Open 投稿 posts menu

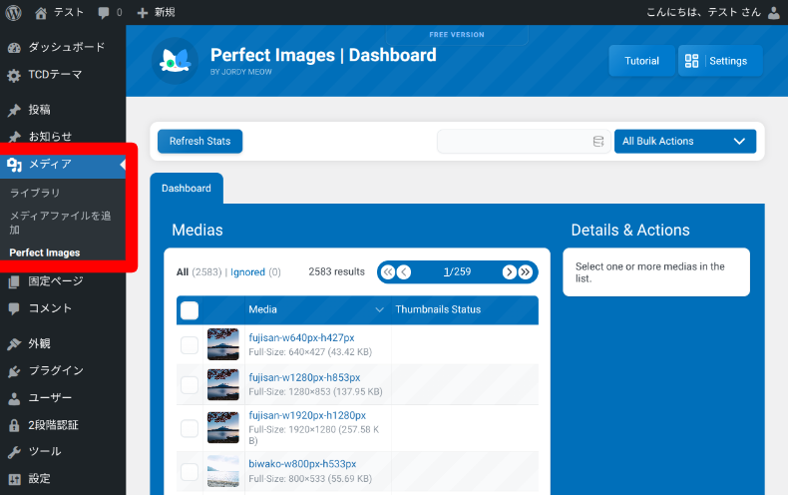[x=63, y=110]
